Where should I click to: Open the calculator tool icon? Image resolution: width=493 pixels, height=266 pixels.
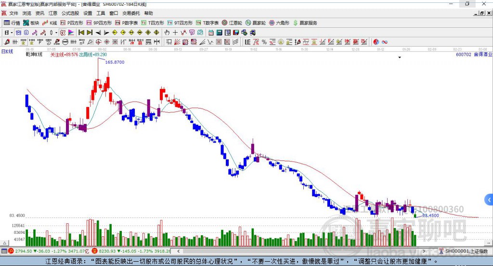point(219,33)
